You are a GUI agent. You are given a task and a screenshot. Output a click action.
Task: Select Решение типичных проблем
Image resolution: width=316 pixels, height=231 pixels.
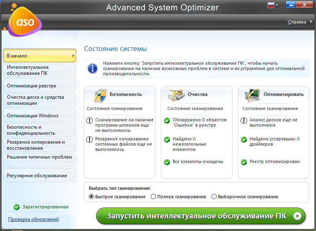pos(40,160)
